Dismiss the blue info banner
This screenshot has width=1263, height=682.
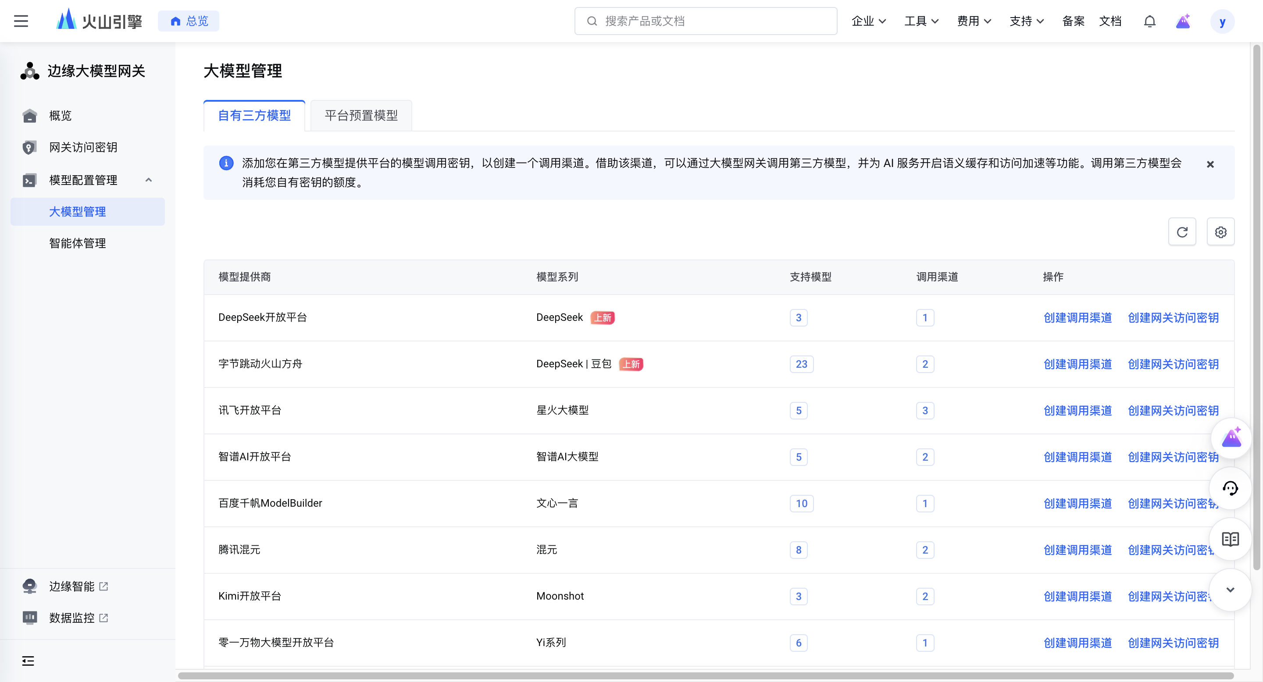click(x=1210, y=164)
